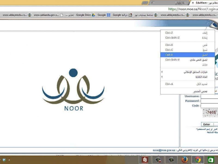The image size is (218, 164).
Task: Choose حذف in the context menu
Action: 188,65
